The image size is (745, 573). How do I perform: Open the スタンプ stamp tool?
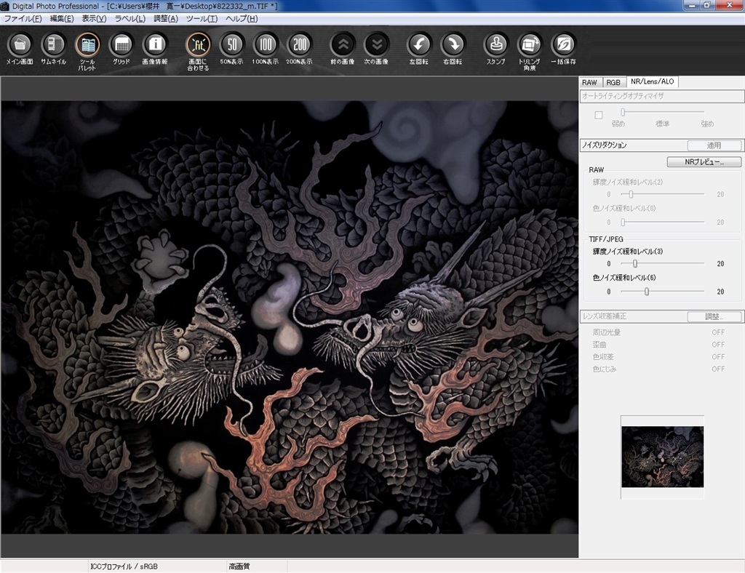(496, 49)
